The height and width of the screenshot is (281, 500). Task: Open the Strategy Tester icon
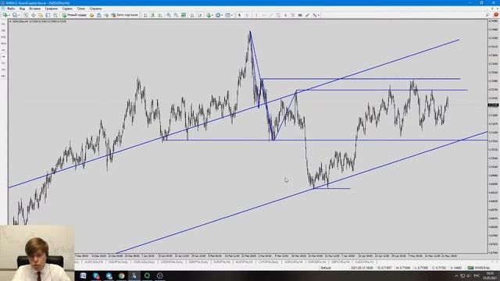55,15
